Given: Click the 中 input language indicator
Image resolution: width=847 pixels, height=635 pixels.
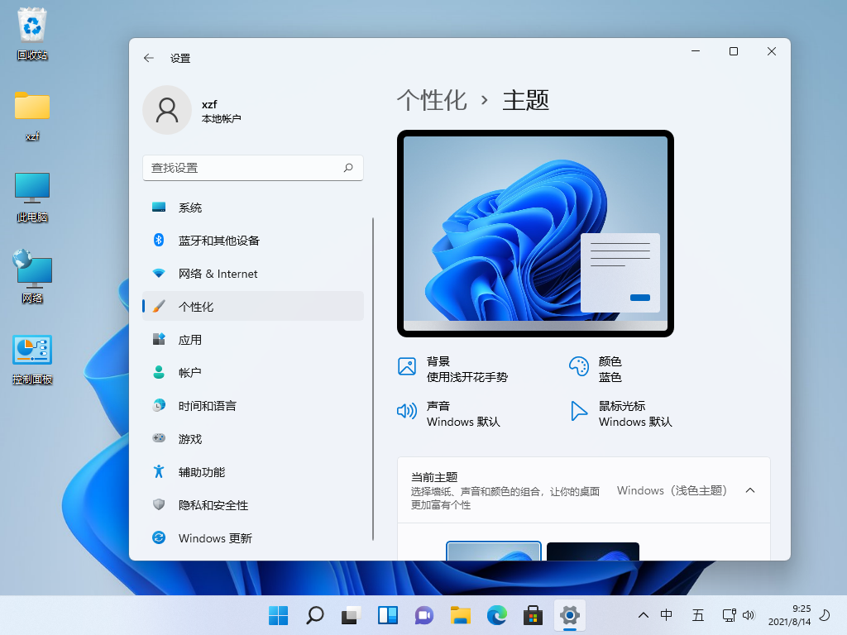Looking at the screenshot, I should click(667, 615).
